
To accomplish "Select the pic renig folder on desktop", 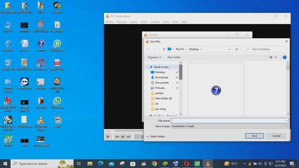I will point(41,103).
